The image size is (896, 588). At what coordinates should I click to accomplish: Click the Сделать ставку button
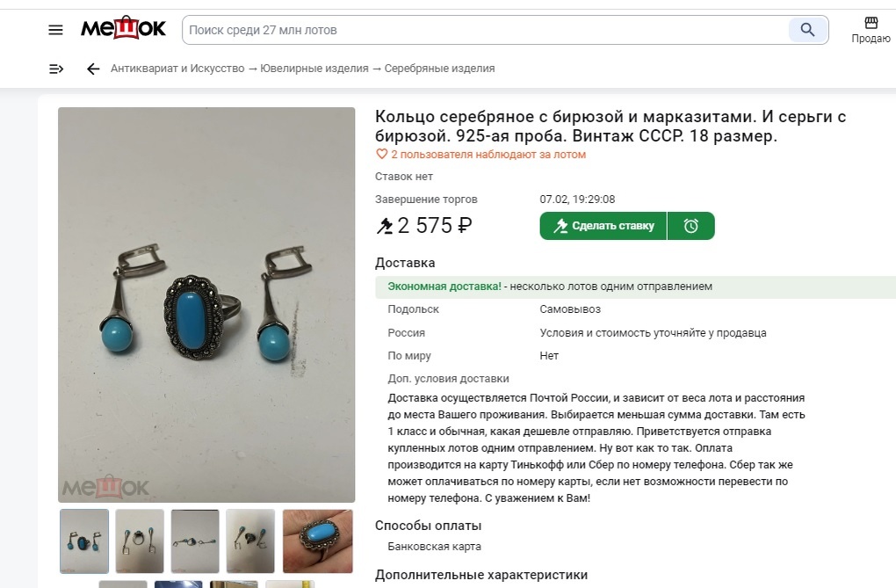click(x=603, y=226)
